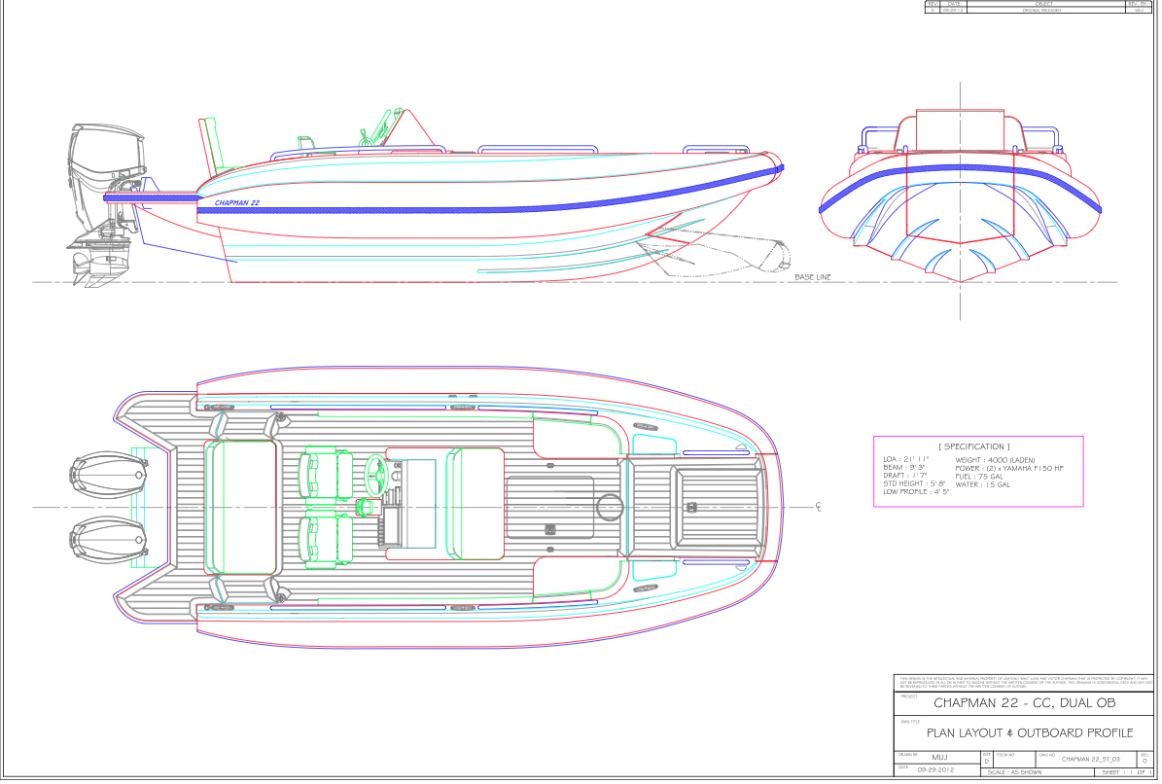Click the round hatch circle on the deck
The image size is (1162, 784).
point(610,505)
